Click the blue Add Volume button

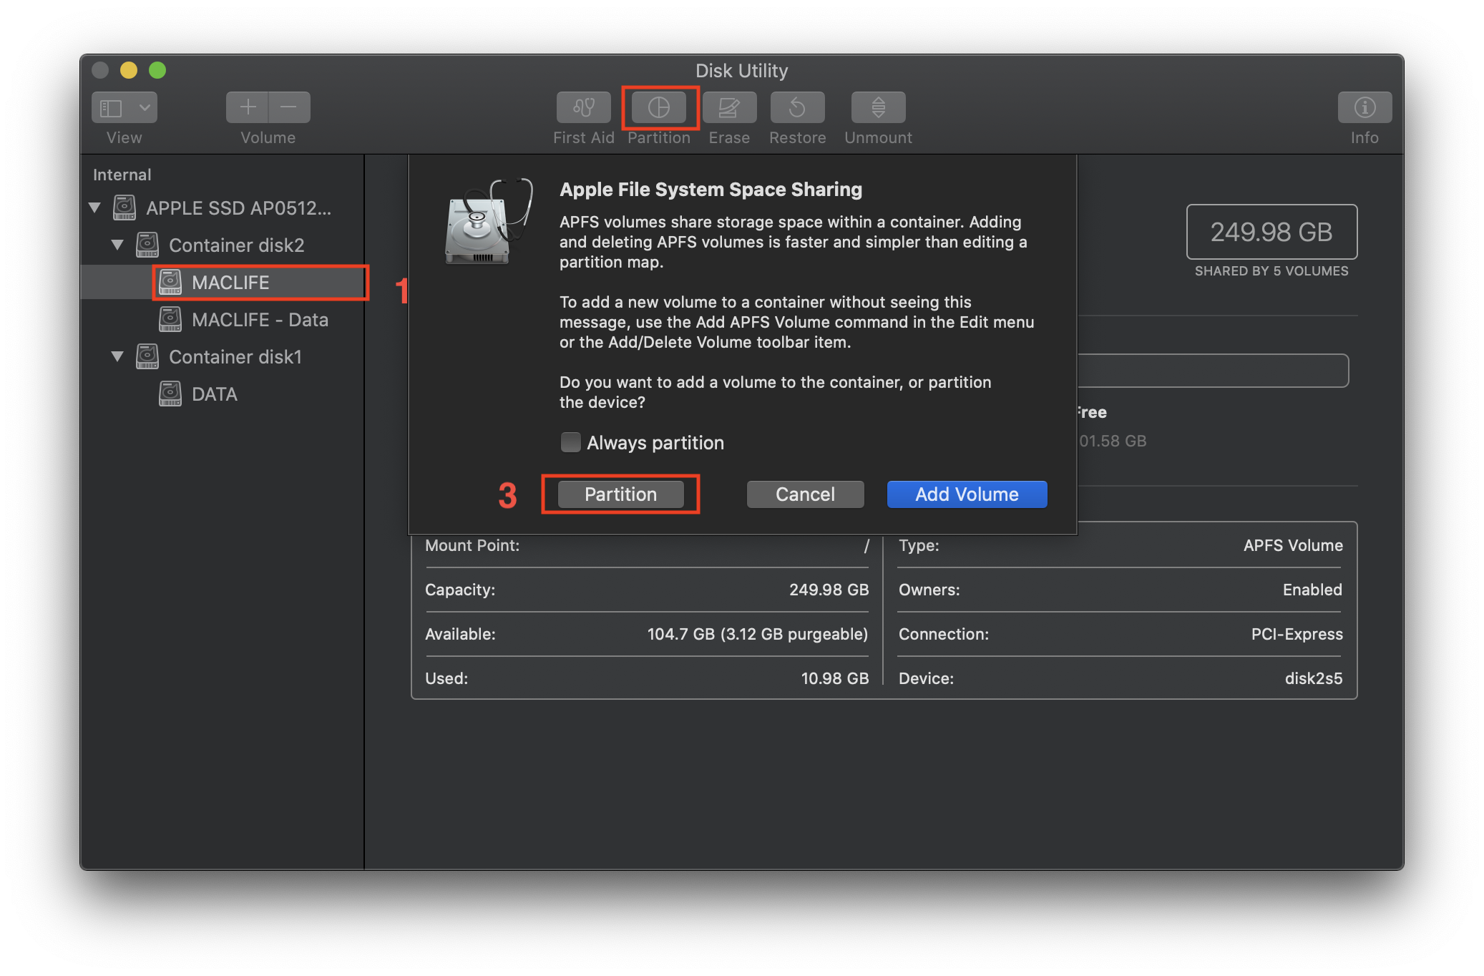click(x=967, y=494)
